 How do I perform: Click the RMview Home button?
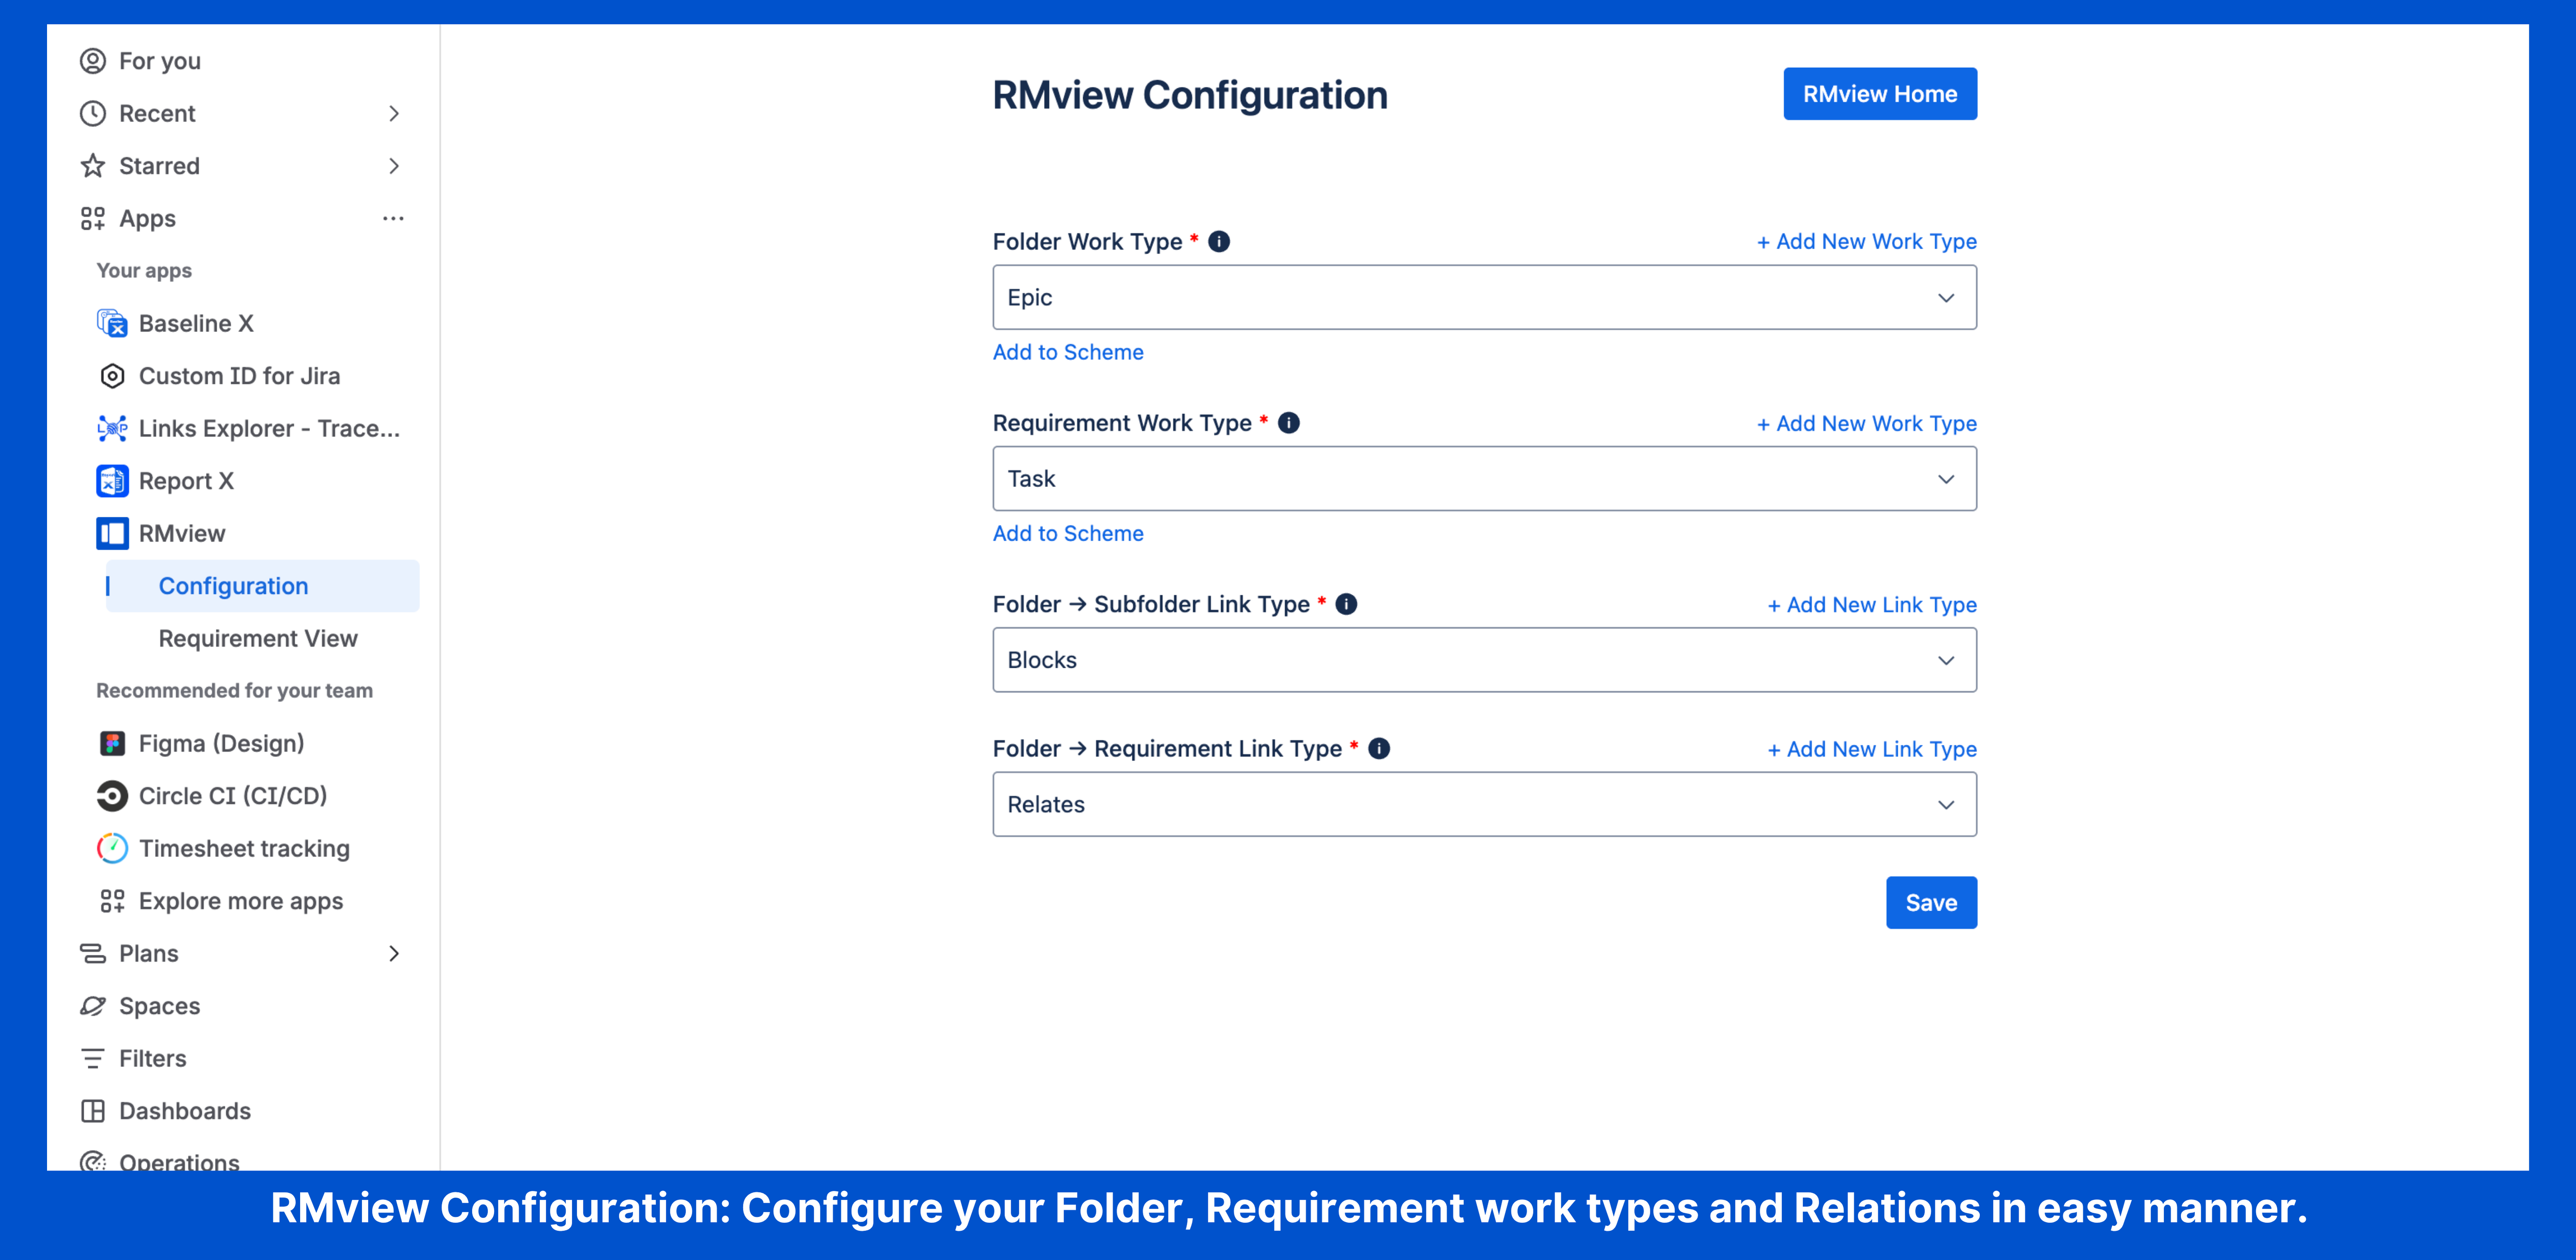click(1879, 94)
